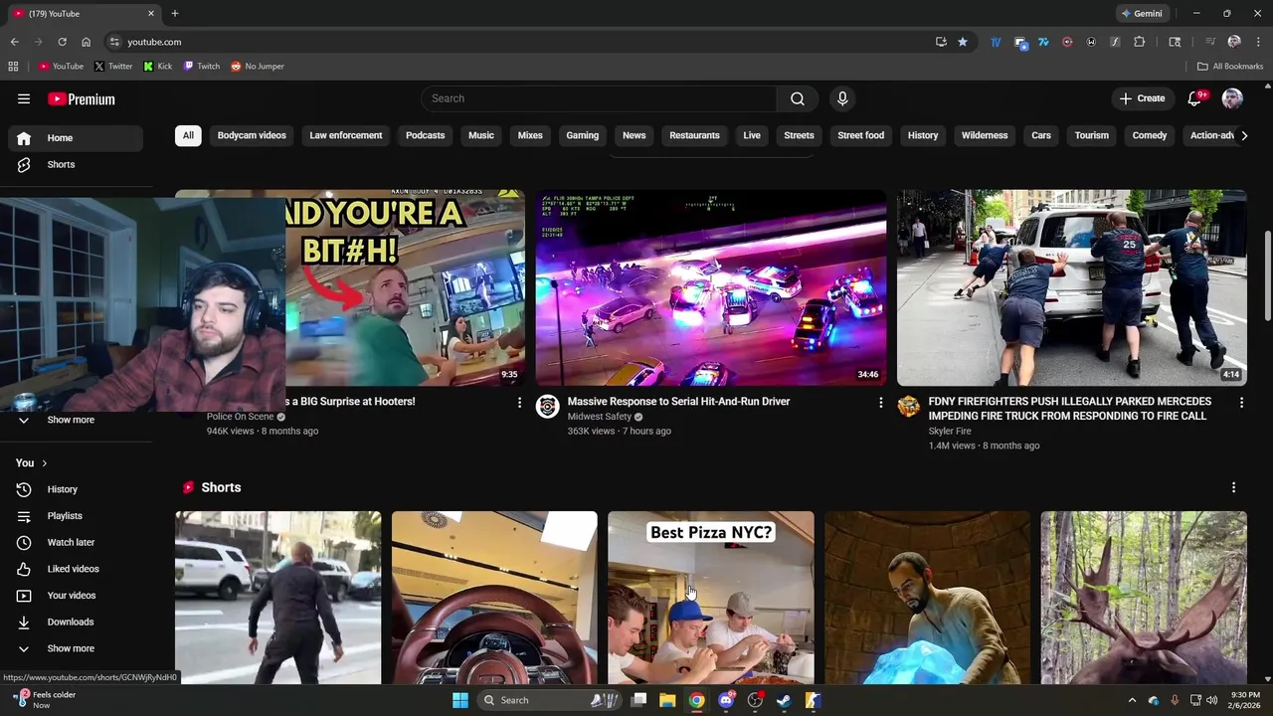
Task: Open the Midwest Safety channel avatar
Action: [x=548, y=406]
